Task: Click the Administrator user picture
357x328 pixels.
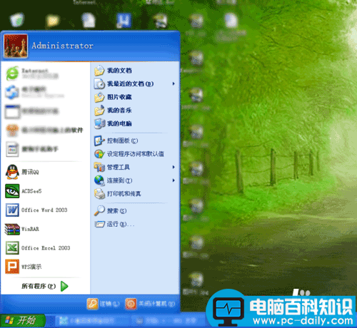Action: 16,46
